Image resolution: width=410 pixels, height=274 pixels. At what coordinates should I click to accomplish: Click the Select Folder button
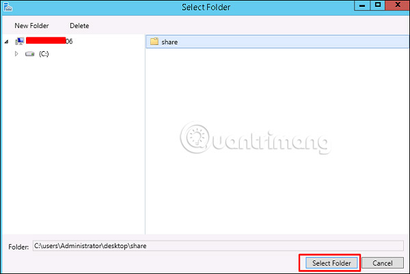[x=331, y=263]
